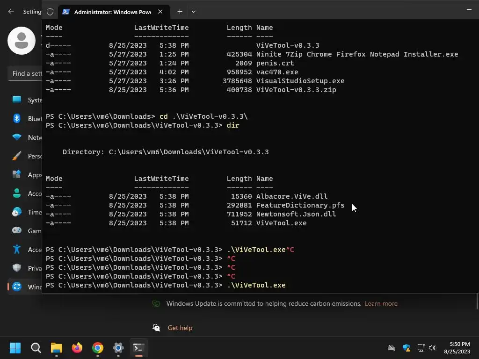
Task: Click the Get help icon
Action: point(156,328)
